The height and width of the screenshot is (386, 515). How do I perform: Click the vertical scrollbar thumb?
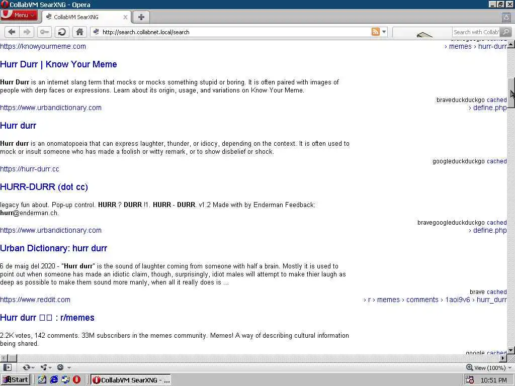coord(511,93)
